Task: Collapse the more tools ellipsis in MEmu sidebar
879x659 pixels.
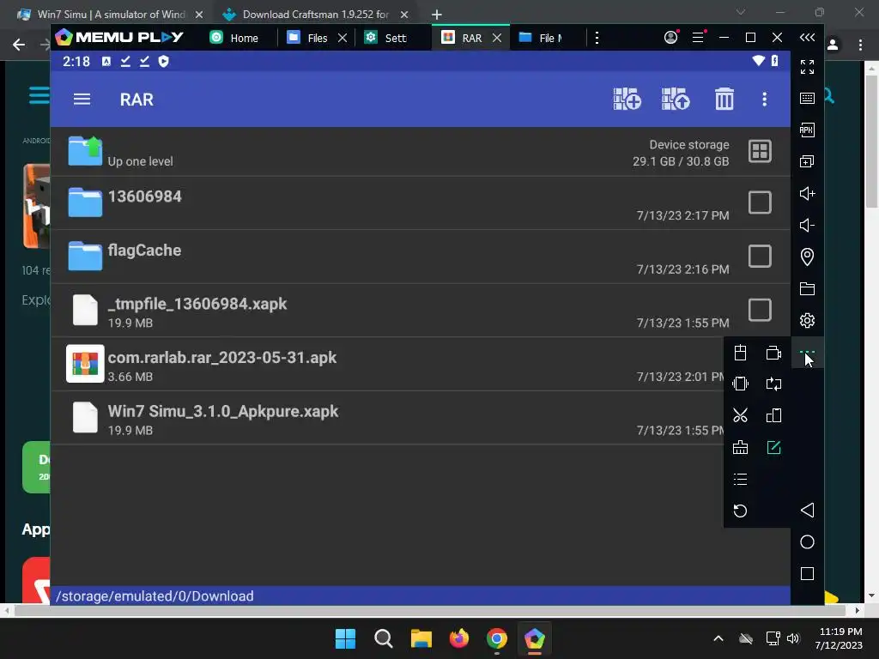Action: pos(807,353)
